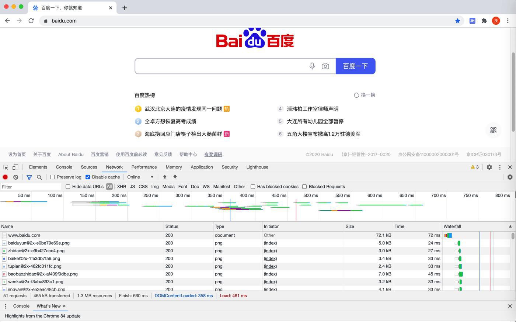Filter requests by XHR

[x=122, y=187]
